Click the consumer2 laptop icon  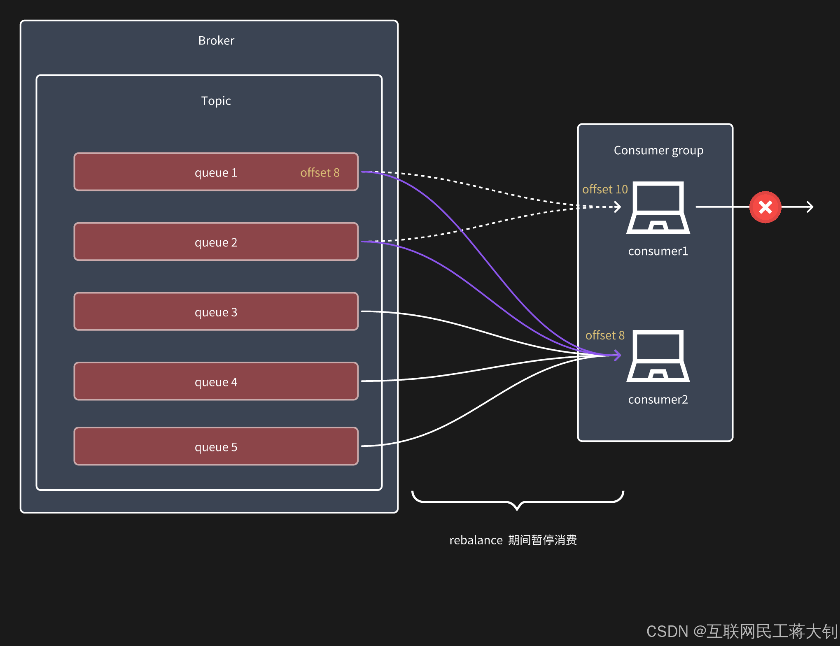click(x=658, y=356)
